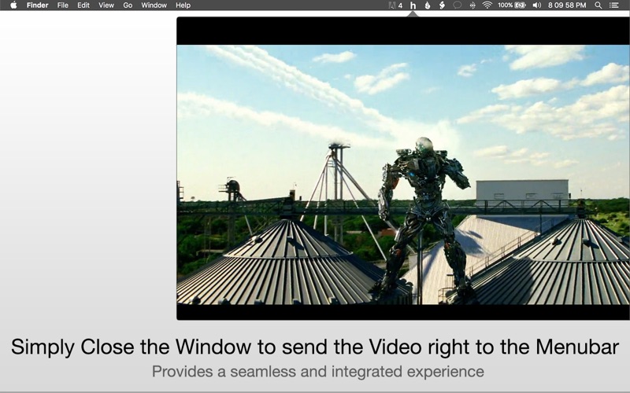Open the Wi-Fi status menu

click(x=487, y=6)
